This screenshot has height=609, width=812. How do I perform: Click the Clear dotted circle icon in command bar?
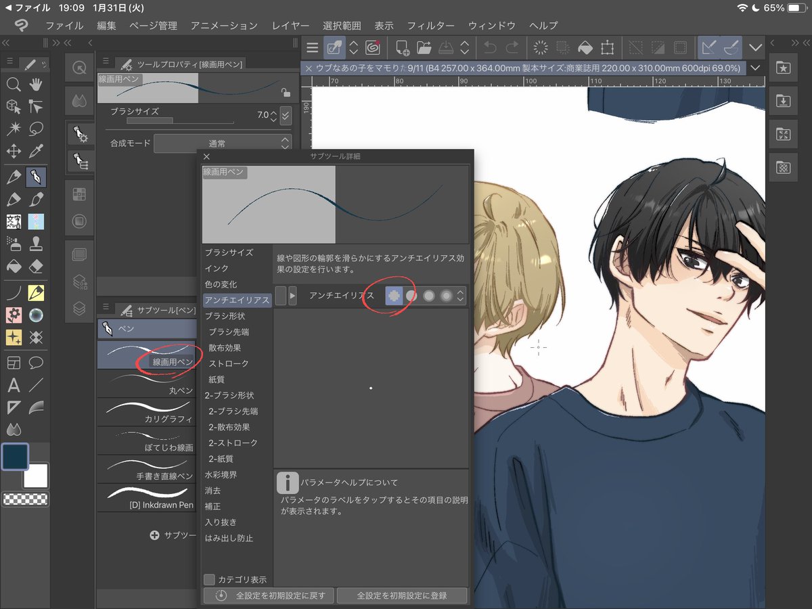click(540, 47)
